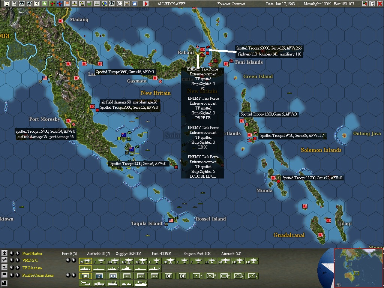Select the base flag near Gasmata
The image size is (384, 288).
(x=155, y=78)
